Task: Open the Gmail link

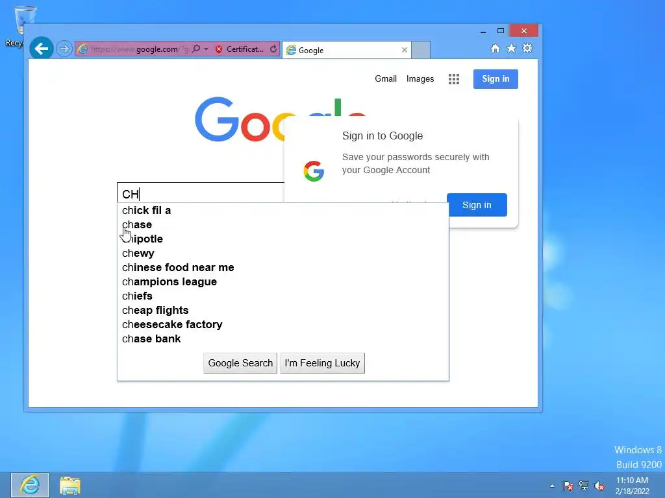Action: (x=386, y=78)
